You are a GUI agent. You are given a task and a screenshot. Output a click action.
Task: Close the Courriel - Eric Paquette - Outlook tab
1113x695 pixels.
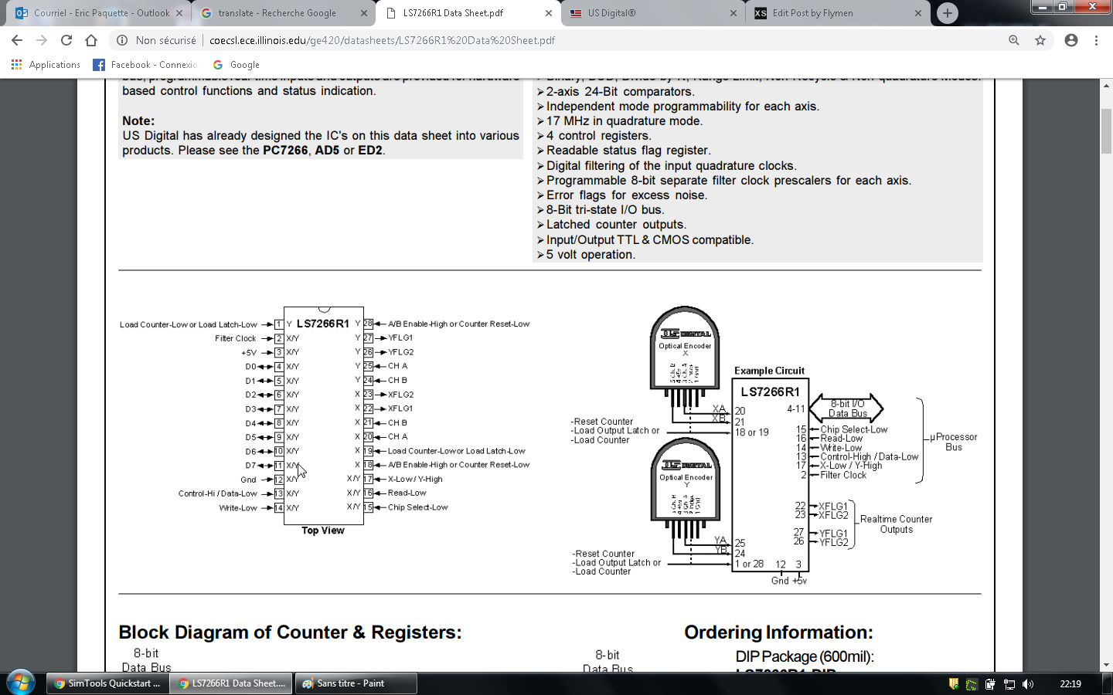tap(179, 13)
